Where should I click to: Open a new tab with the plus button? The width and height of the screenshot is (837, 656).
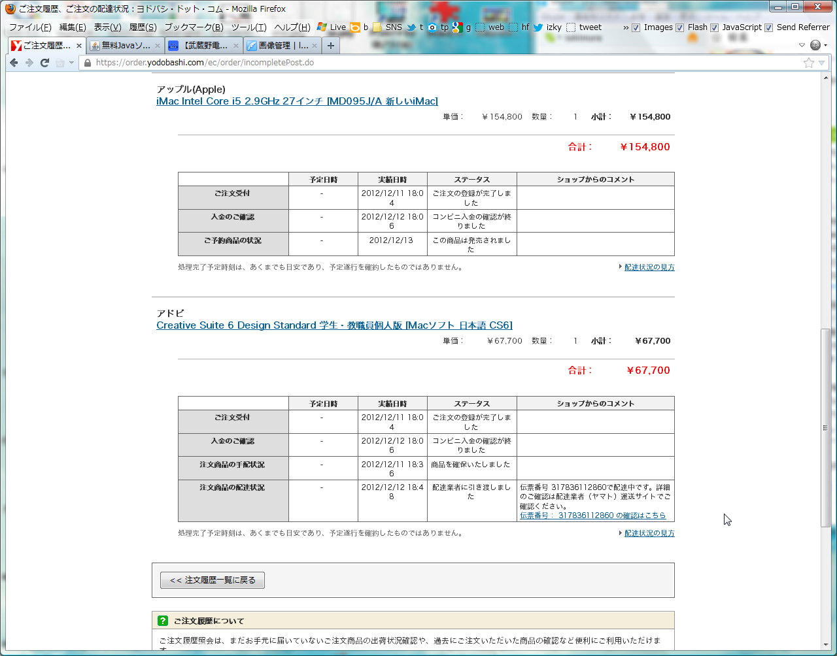click(331, 46)
